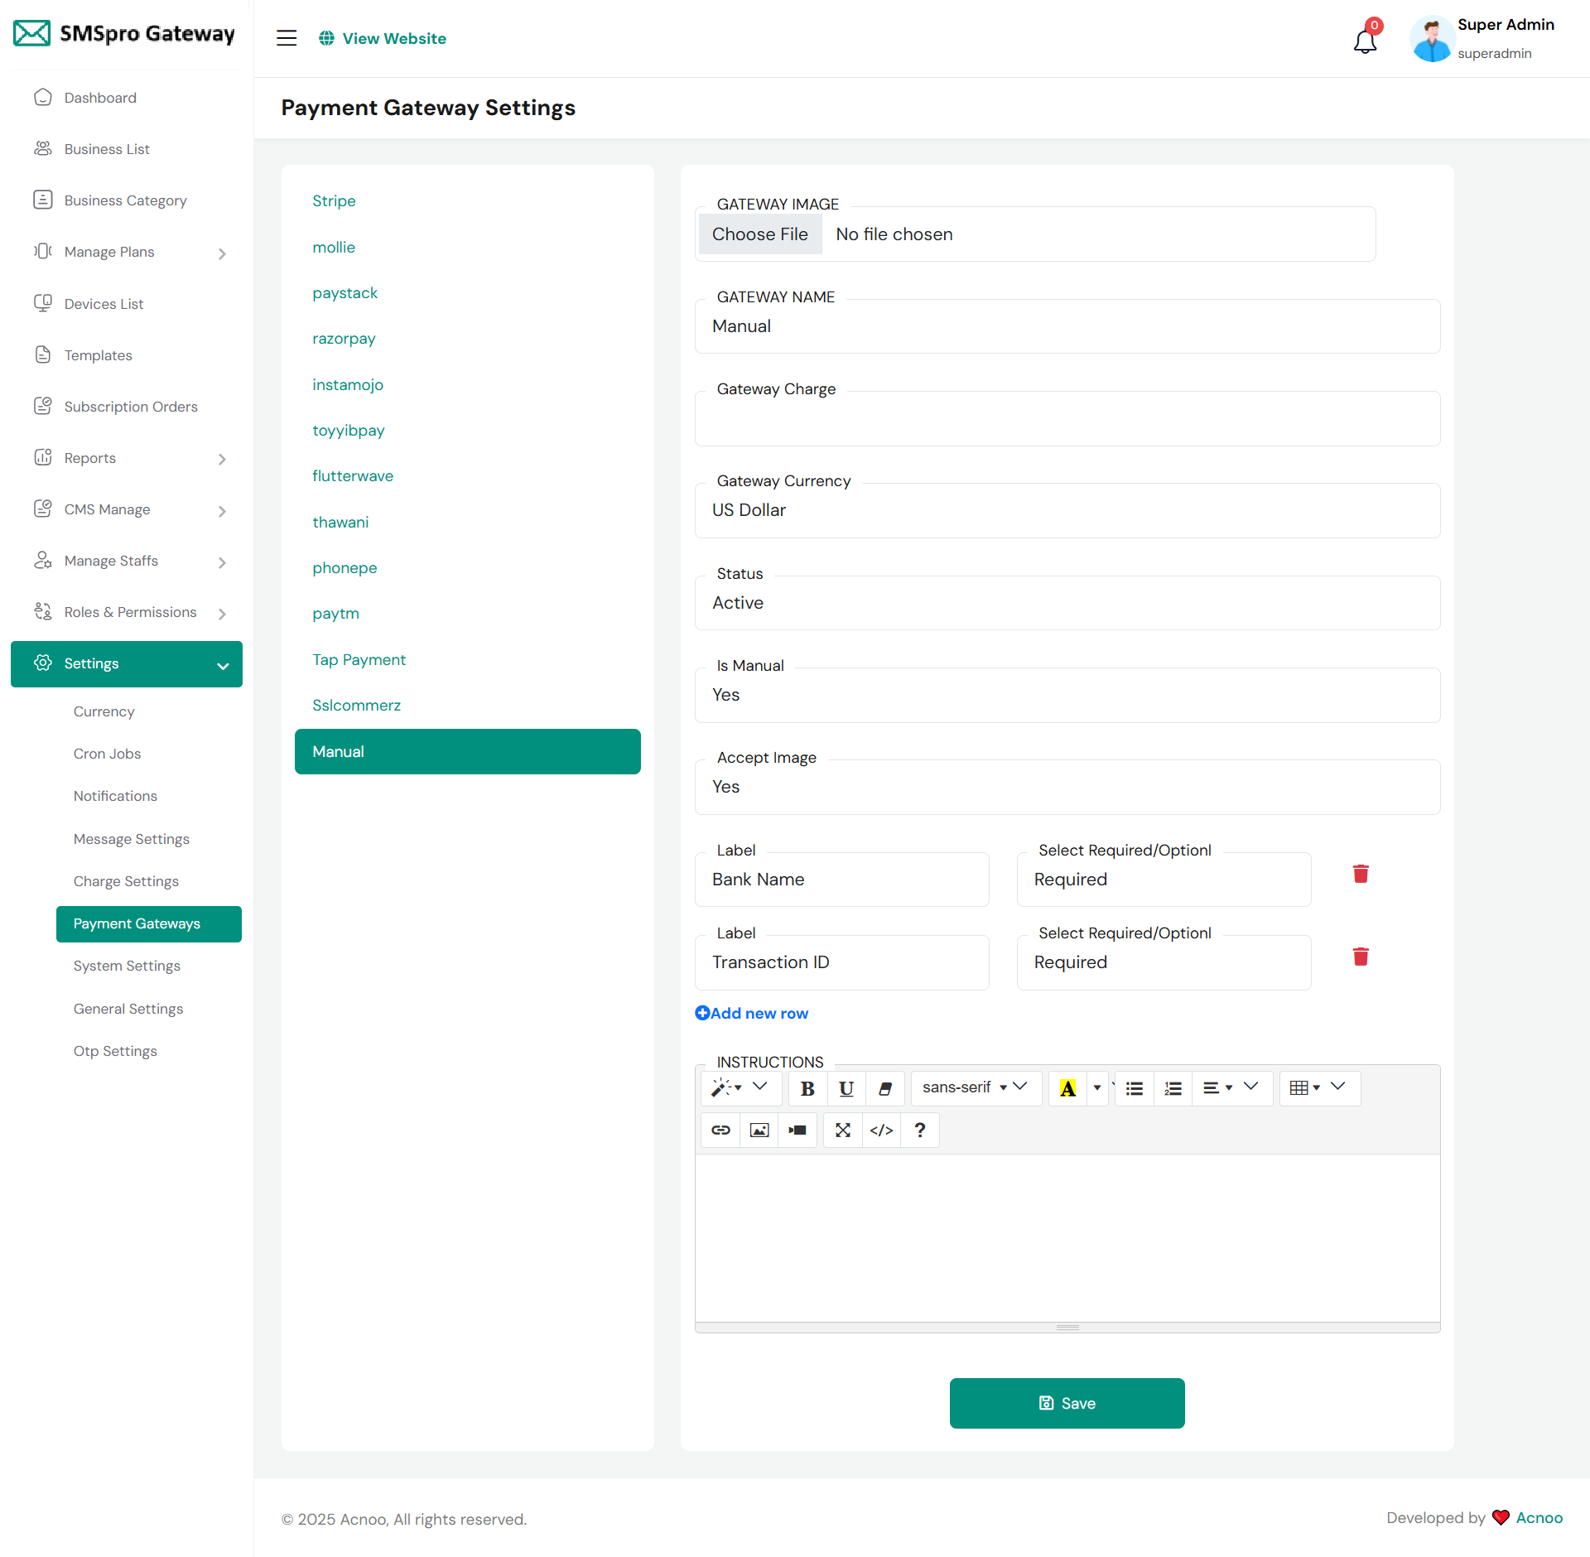This screenshot has width=1590, height=1557.
Task: Toggle bold formatting in instructions editor
Action: (x=807, y=1088)
